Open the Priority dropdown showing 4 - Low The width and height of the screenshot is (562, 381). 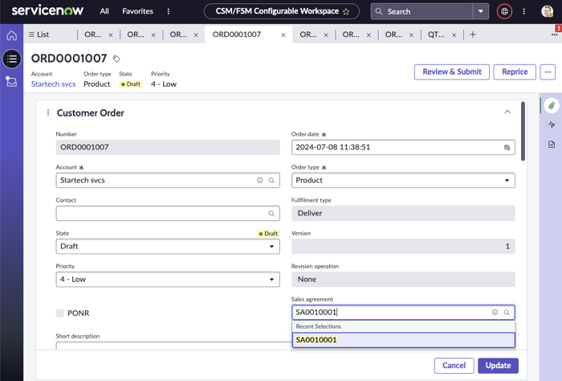168,280
